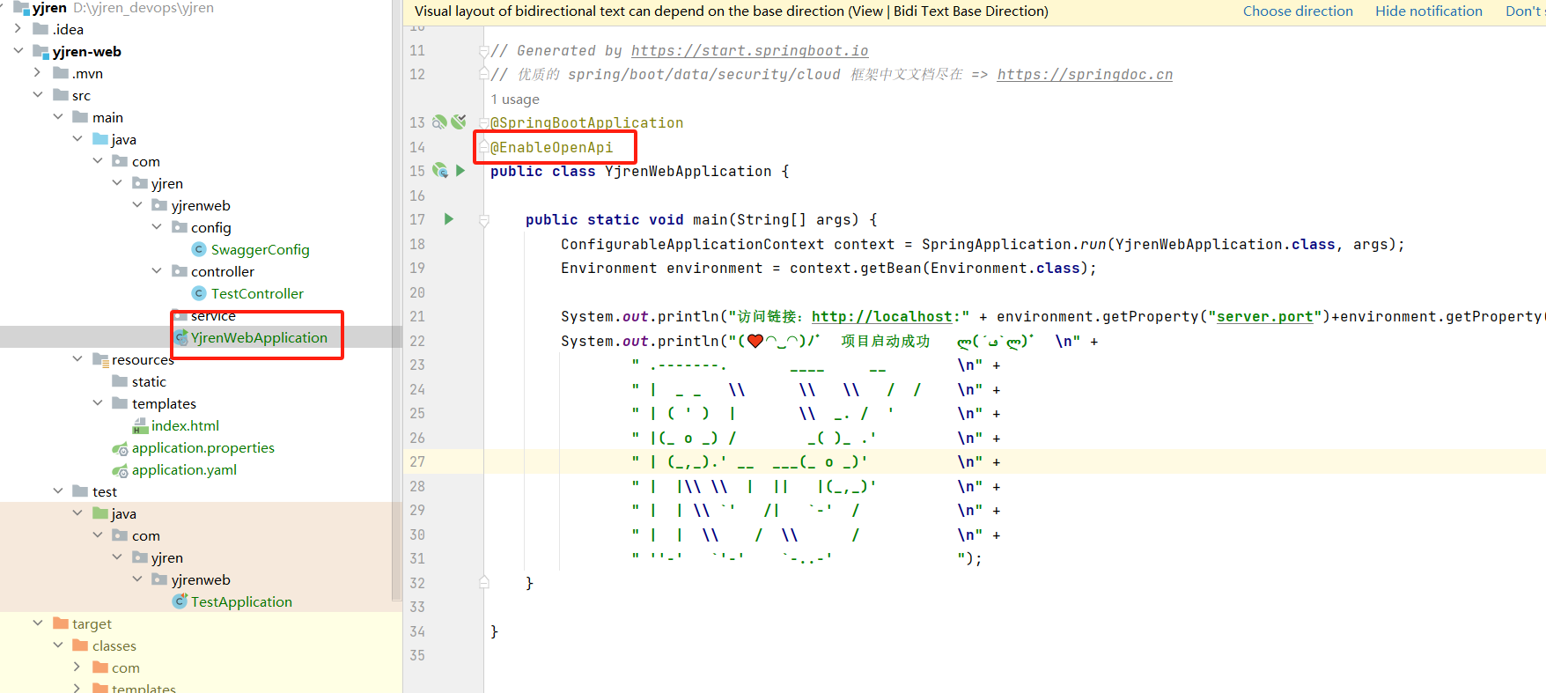The width and height of the screenshot is (1546, 693).
Task: Click the TestApplication class icon
Action: click(x=180, y=601)
